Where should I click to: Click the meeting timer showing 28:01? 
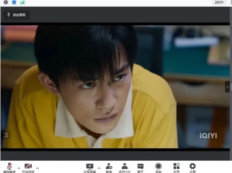click(x=219, y=2)
